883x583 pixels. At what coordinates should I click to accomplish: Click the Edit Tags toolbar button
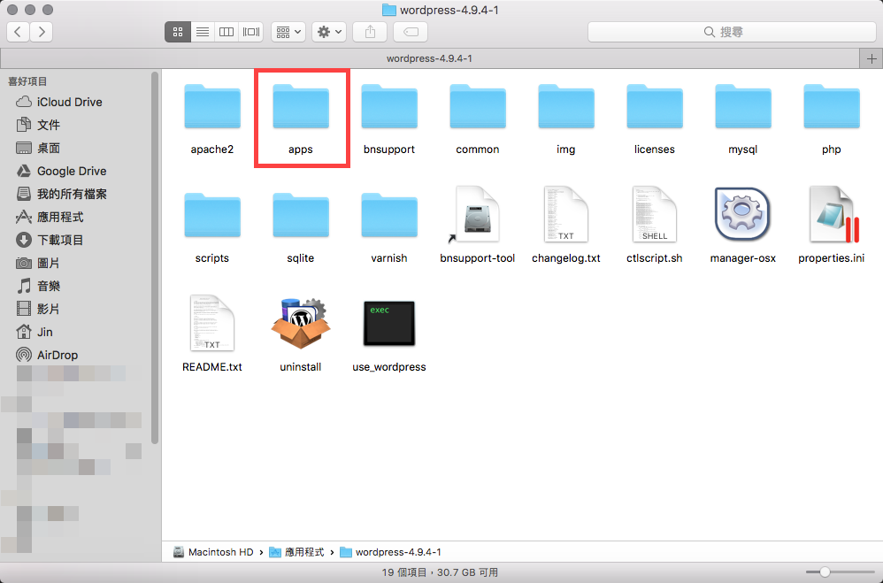(411, 32)
